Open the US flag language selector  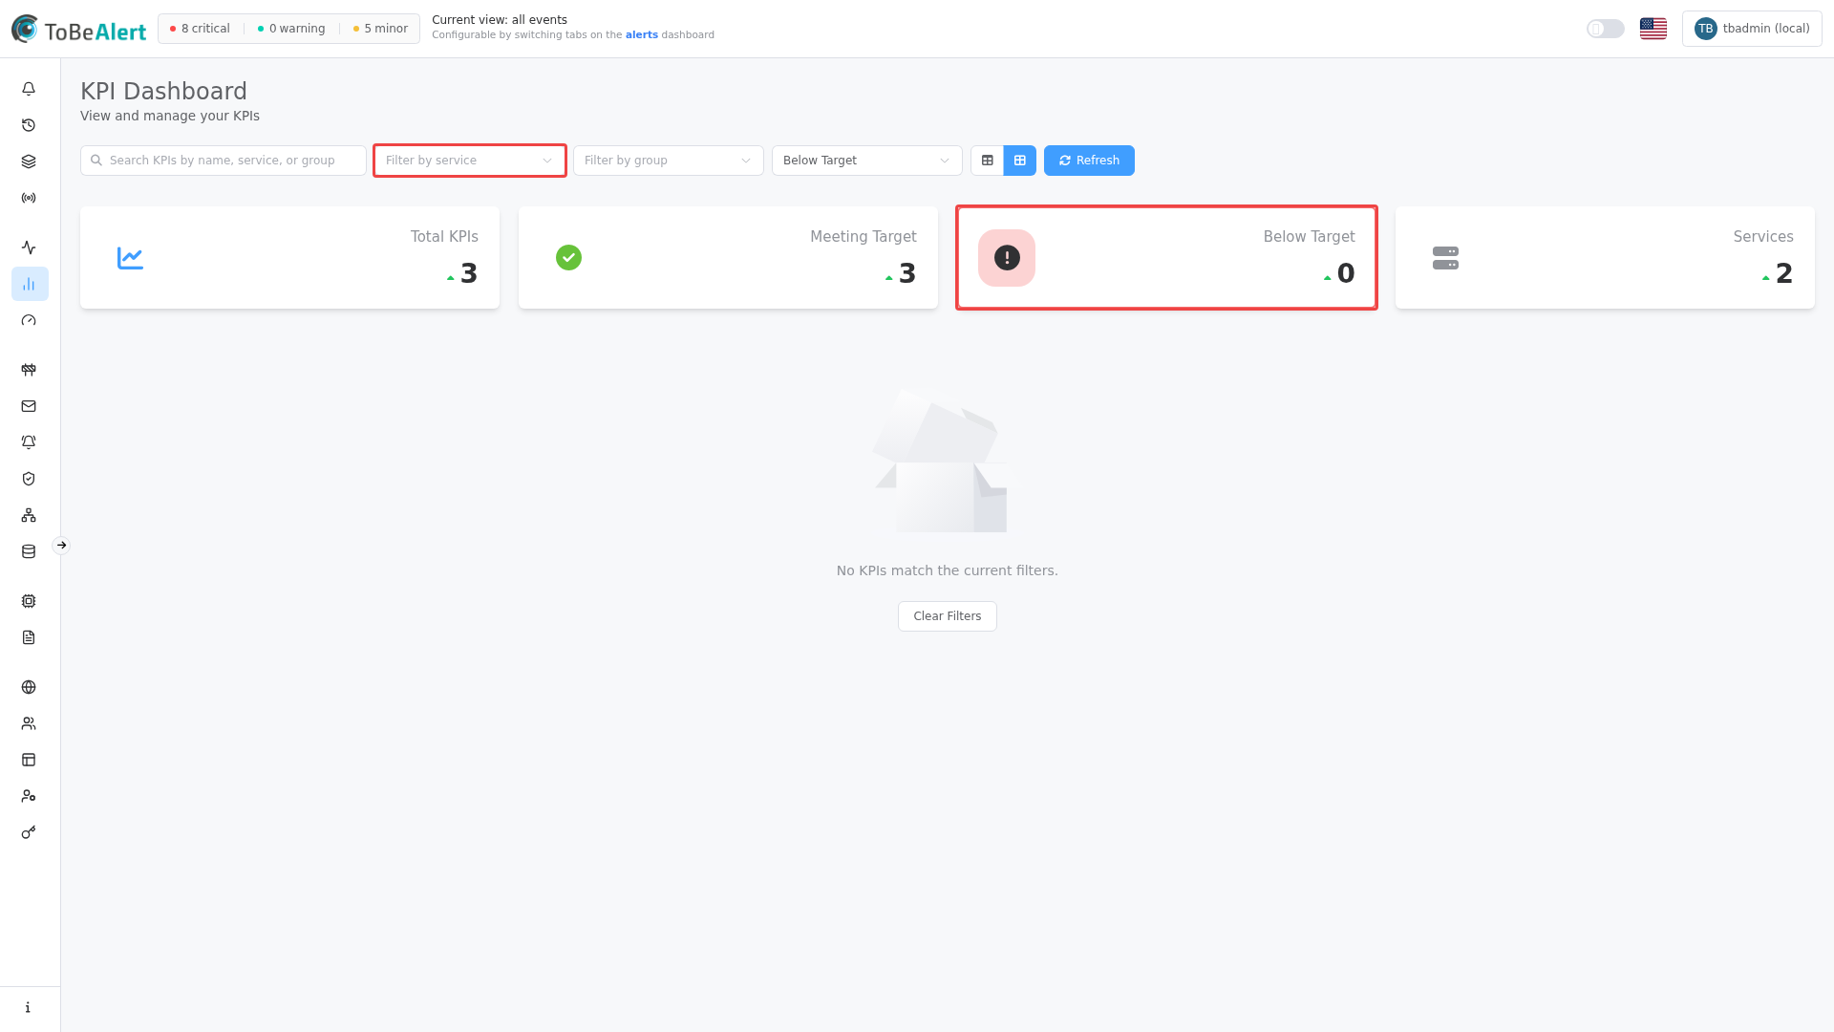click(x=1653, y=29)
